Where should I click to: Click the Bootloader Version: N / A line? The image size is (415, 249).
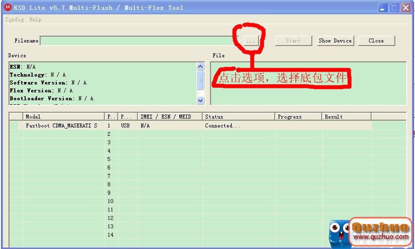[51, 98]
